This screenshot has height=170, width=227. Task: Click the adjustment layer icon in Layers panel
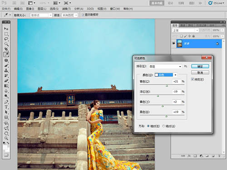(x=201, y=156)
